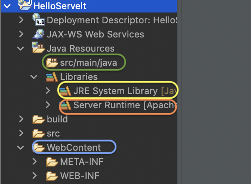The height and width of the screenshot is (184, 251).
Task: Expand the META-INF folder
Action: (x=35, y=161)
